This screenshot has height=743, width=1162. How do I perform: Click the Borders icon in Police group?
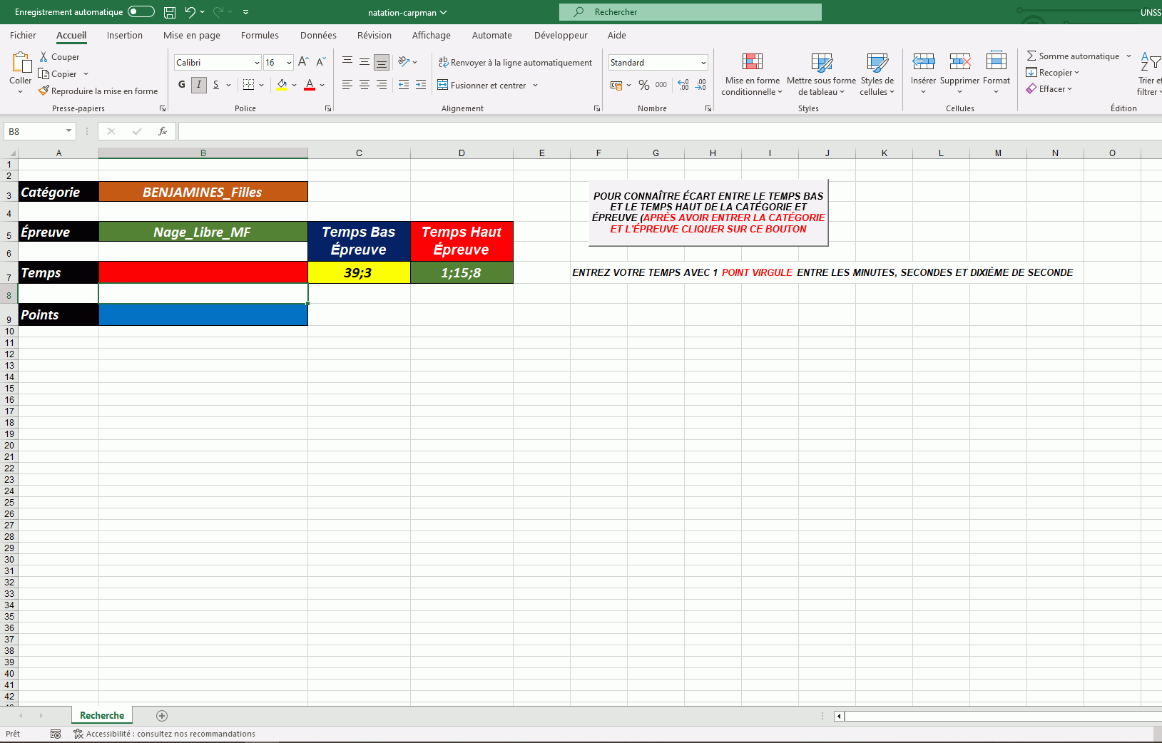pos(248,85)
